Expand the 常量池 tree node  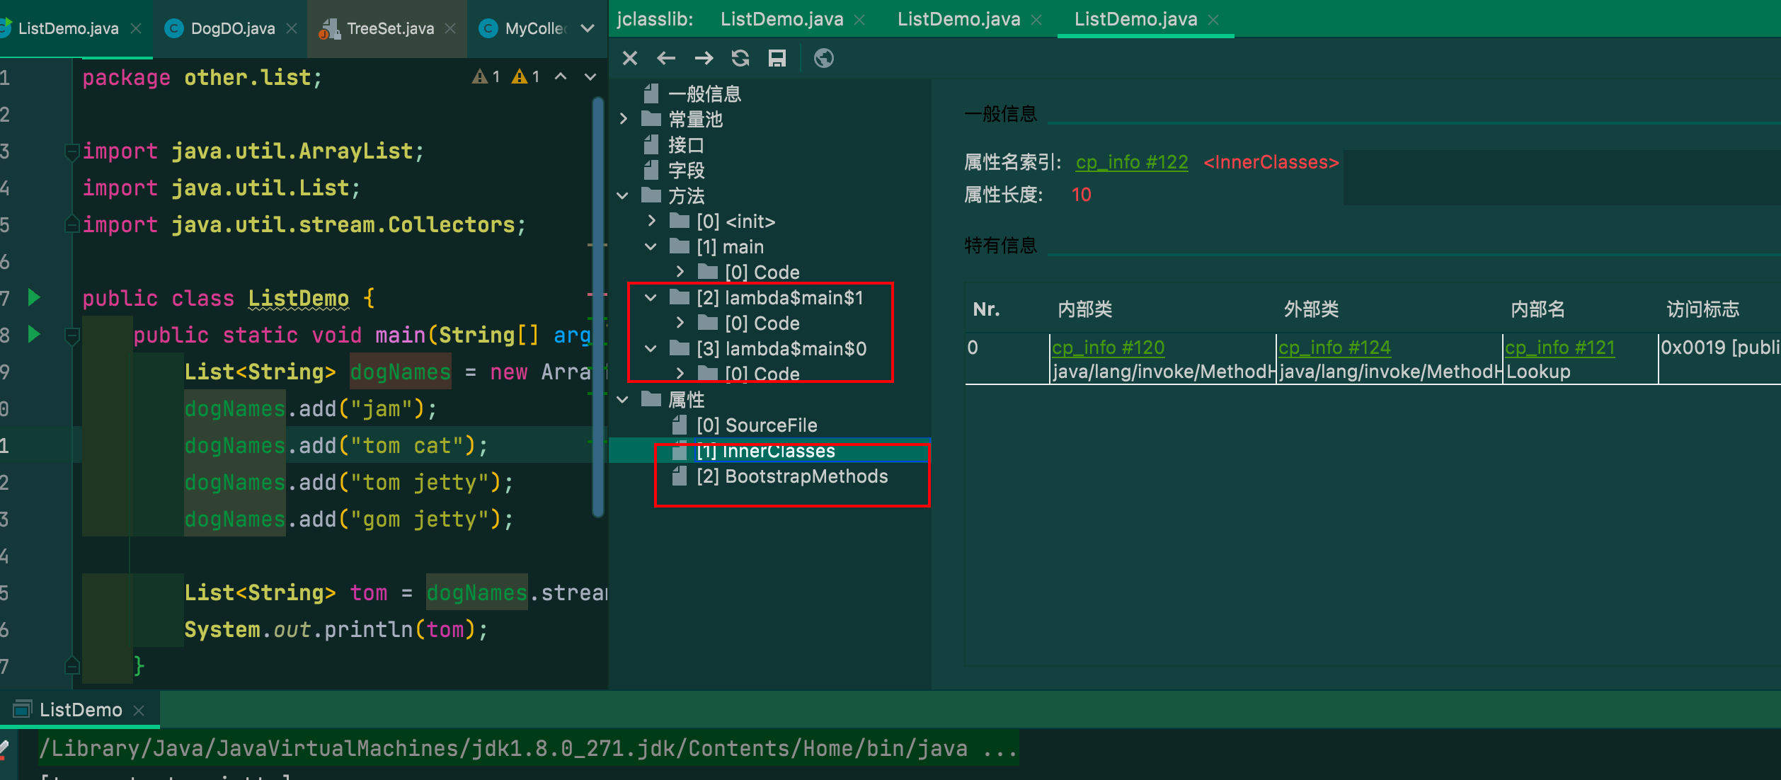pos(623,119)
